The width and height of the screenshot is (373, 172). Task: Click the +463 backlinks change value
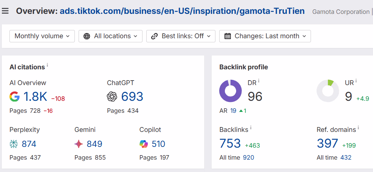click(x=252, y=145)
